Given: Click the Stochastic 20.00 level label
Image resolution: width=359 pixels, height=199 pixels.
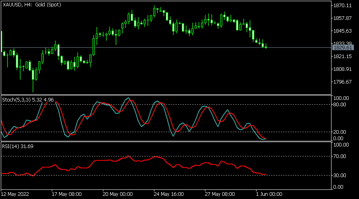Looking at the screenshot, I should pos(339,132).
